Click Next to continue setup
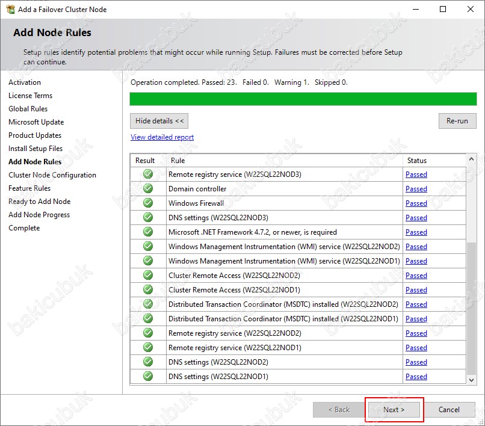Viewport: 485px width, 426px height. coord(394,410)
